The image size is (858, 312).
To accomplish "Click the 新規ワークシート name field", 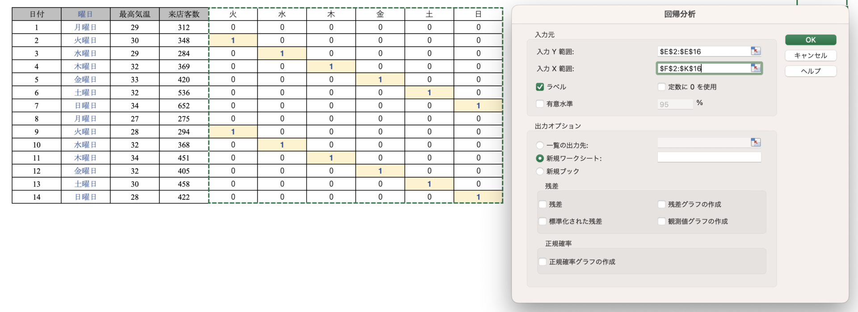I will click(x=709, y=157).
